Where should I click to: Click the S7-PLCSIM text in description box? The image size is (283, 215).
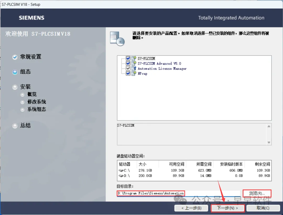click(x=126, y=126)
